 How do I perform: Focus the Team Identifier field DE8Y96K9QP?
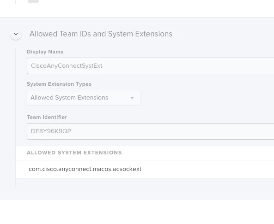pyautogui.click(x=150, y=131)
